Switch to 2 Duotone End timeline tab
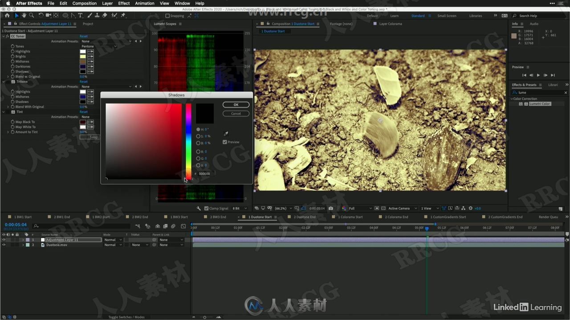570x320 pixels. pos(305,217)
